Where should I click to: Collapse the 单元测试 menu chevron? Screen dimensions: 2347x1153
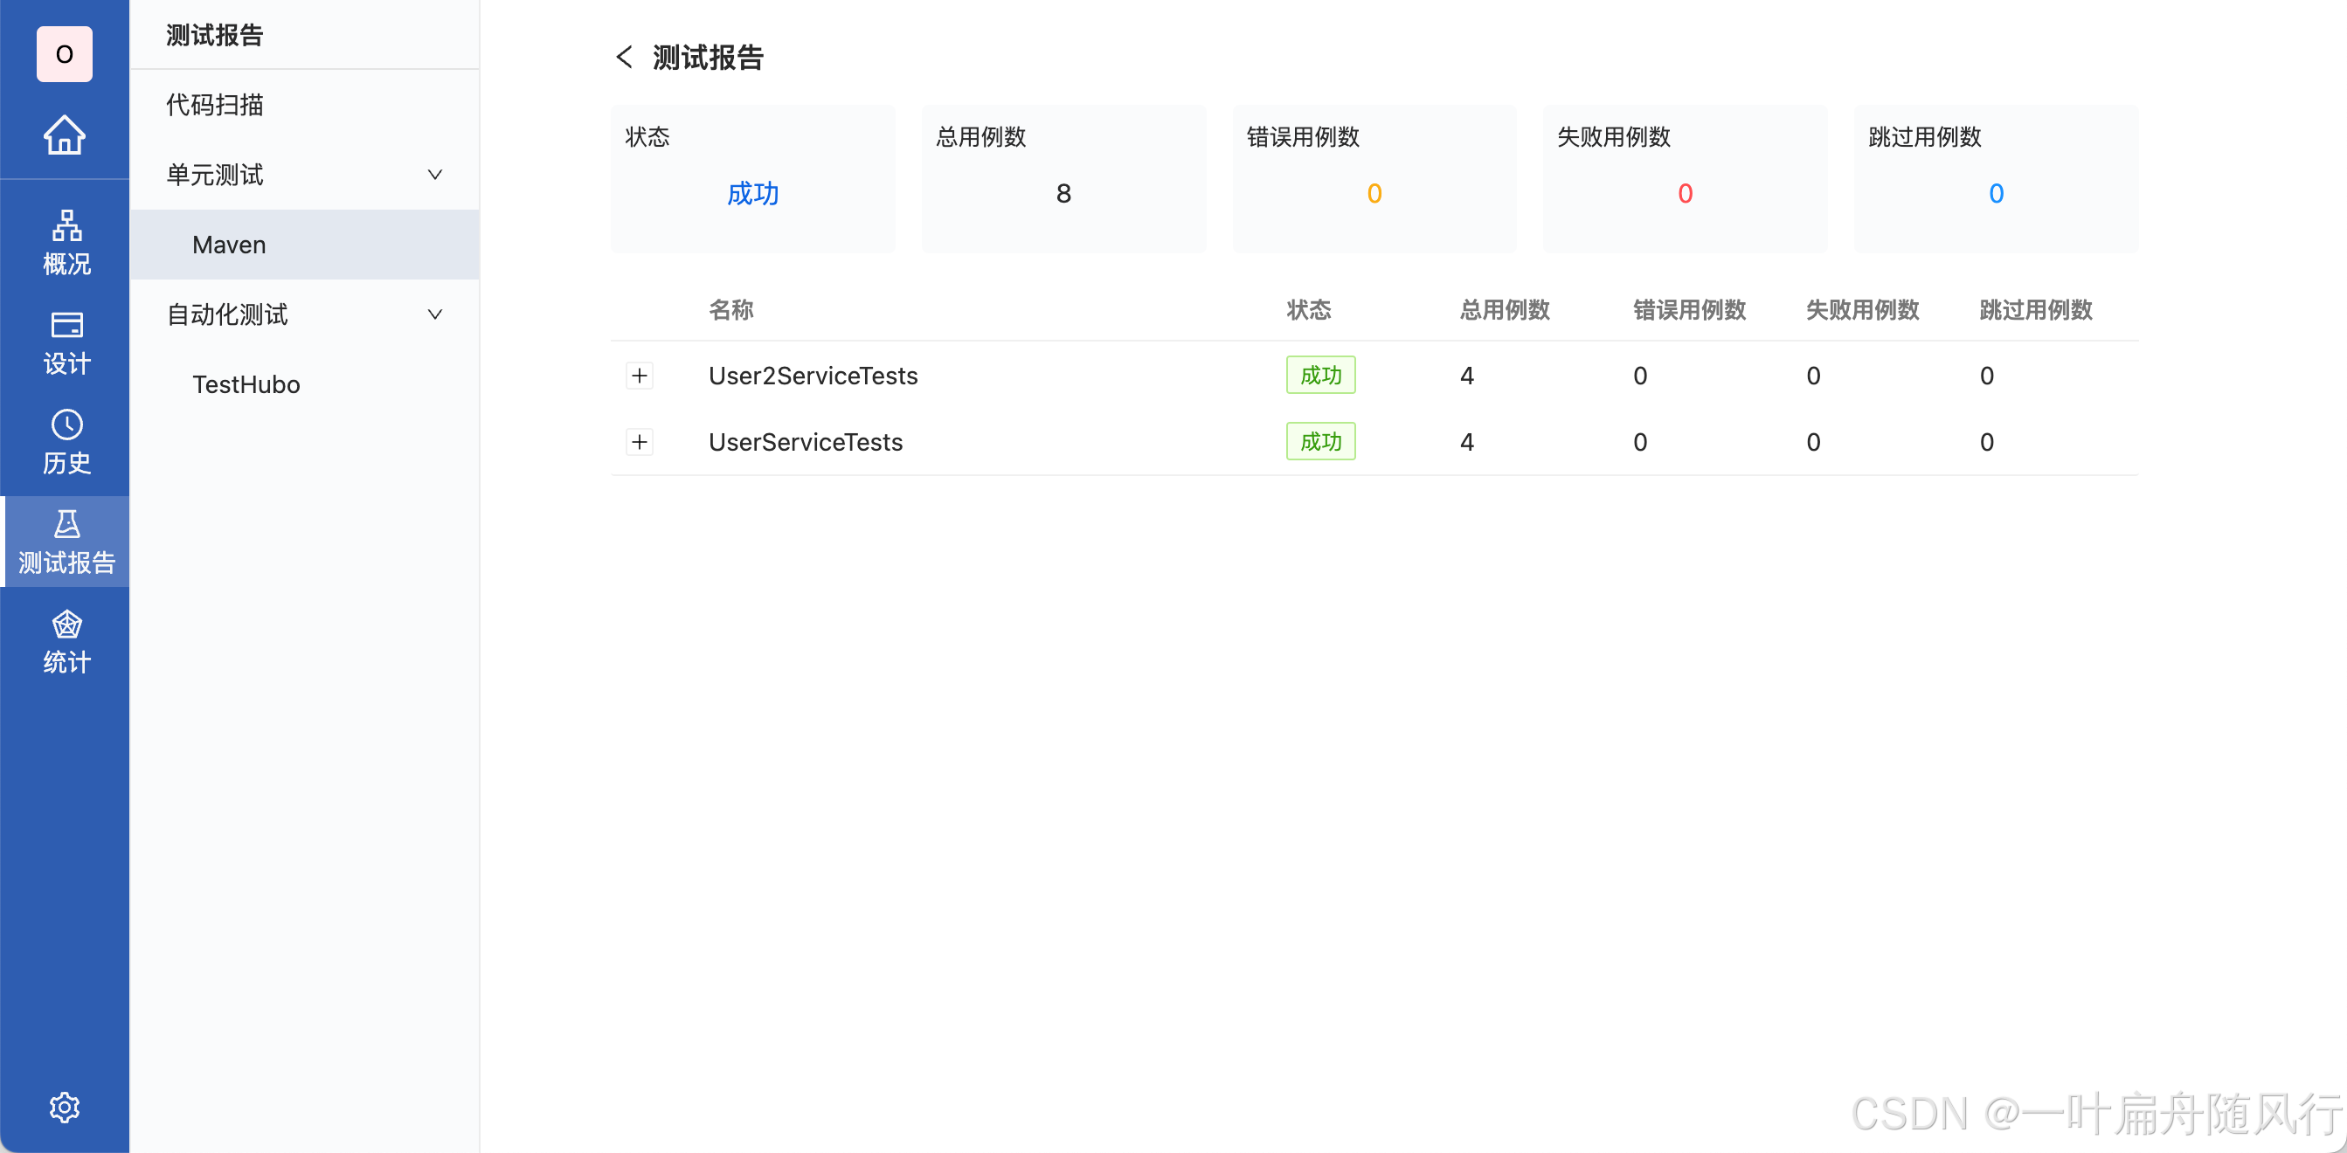coord(435,175)
